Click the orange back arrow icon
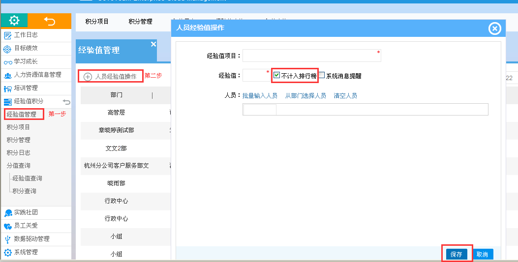 [x=50, y=21]
